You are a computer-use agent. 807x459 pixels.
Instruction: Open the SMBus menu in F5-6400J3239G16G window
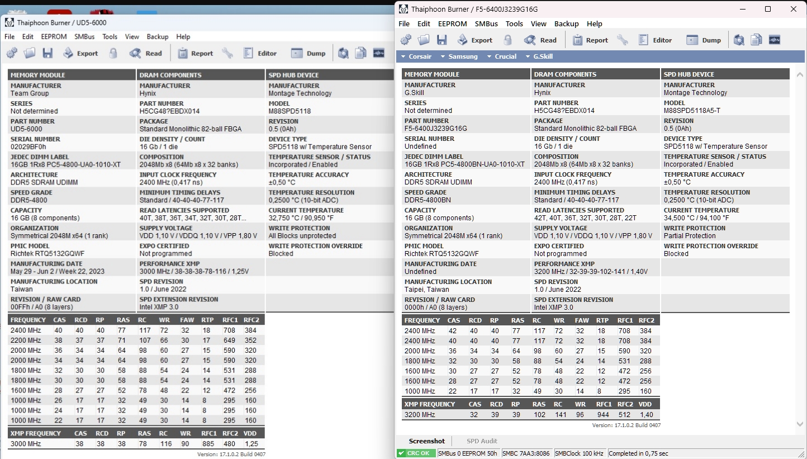pos(486,24)
